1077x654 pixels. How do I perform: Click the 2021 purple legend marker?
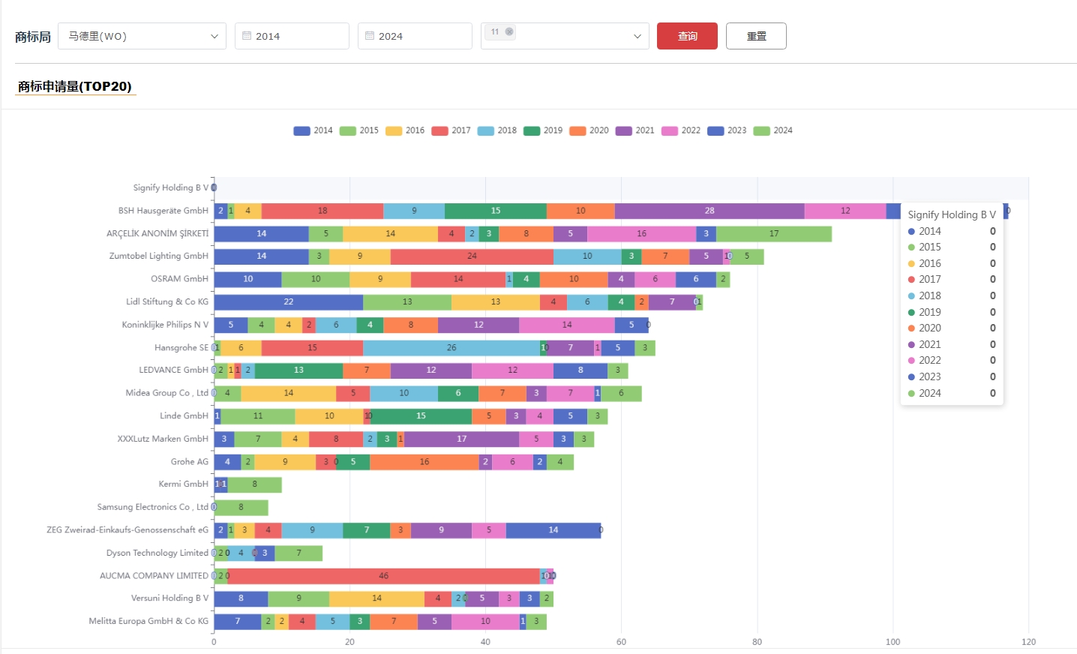(623, 130)
